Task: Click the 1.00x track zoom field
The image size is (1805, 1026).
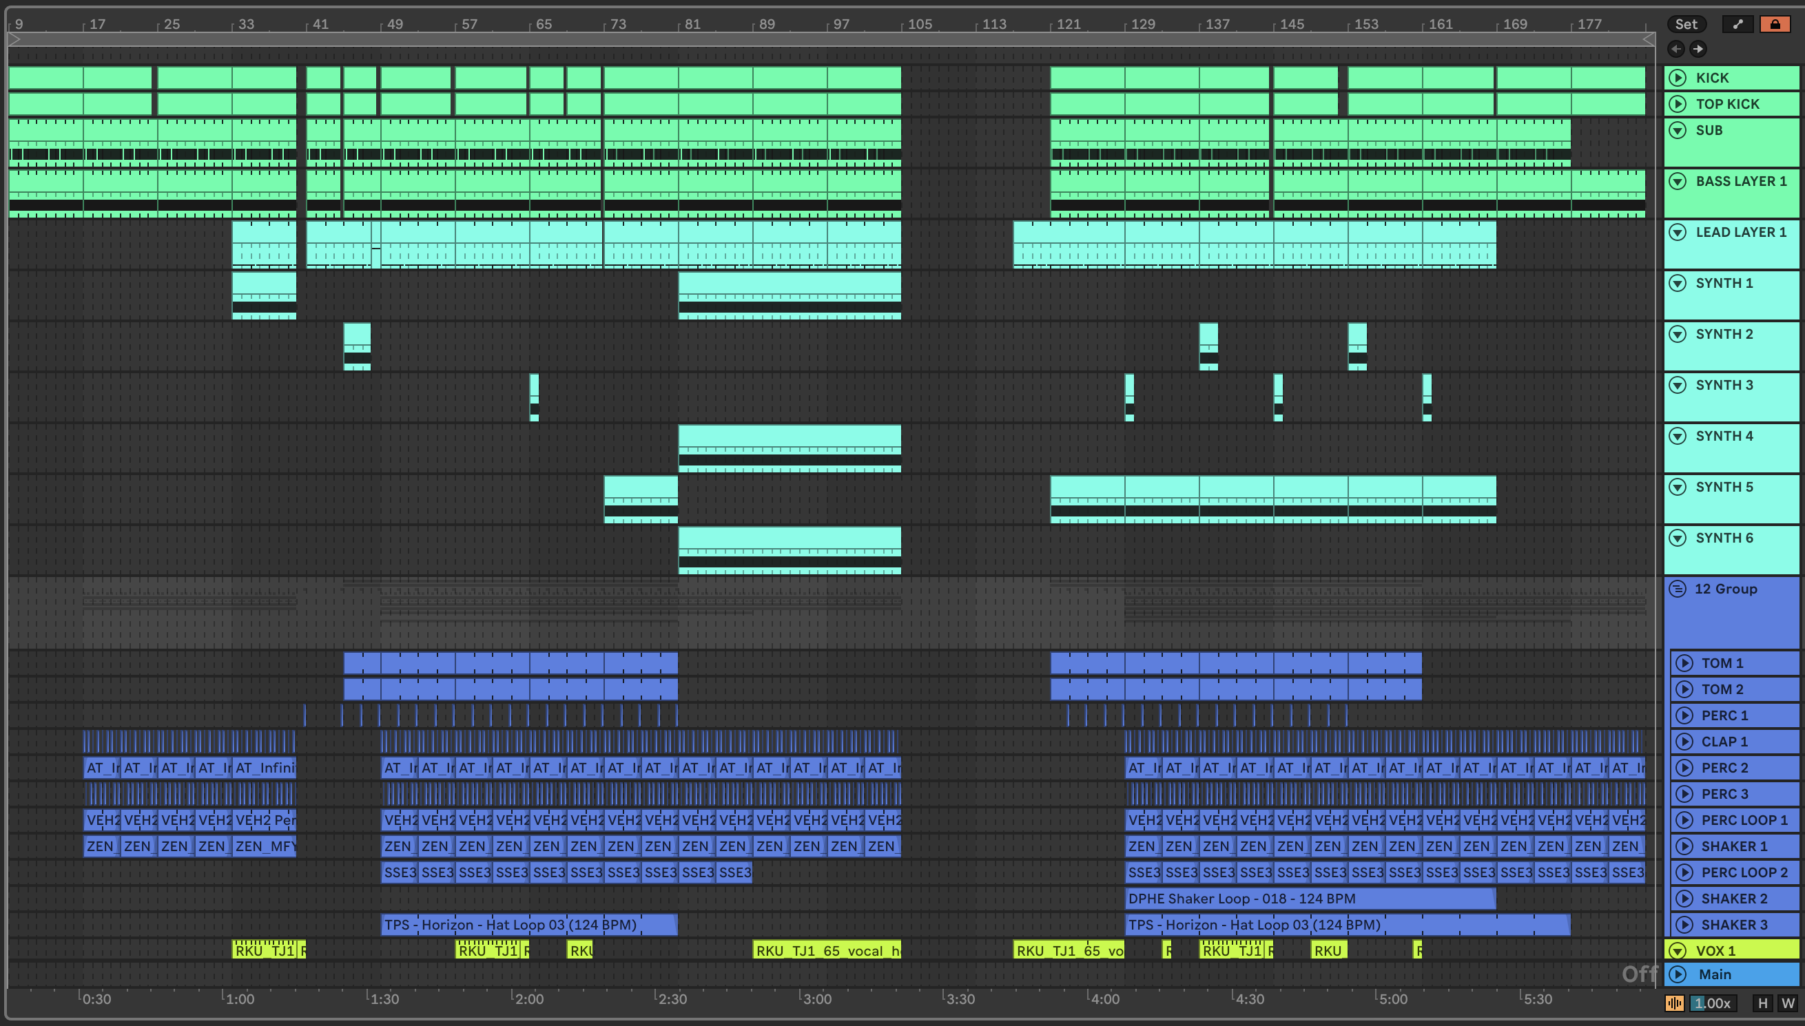Action: click(1712, 1003)
